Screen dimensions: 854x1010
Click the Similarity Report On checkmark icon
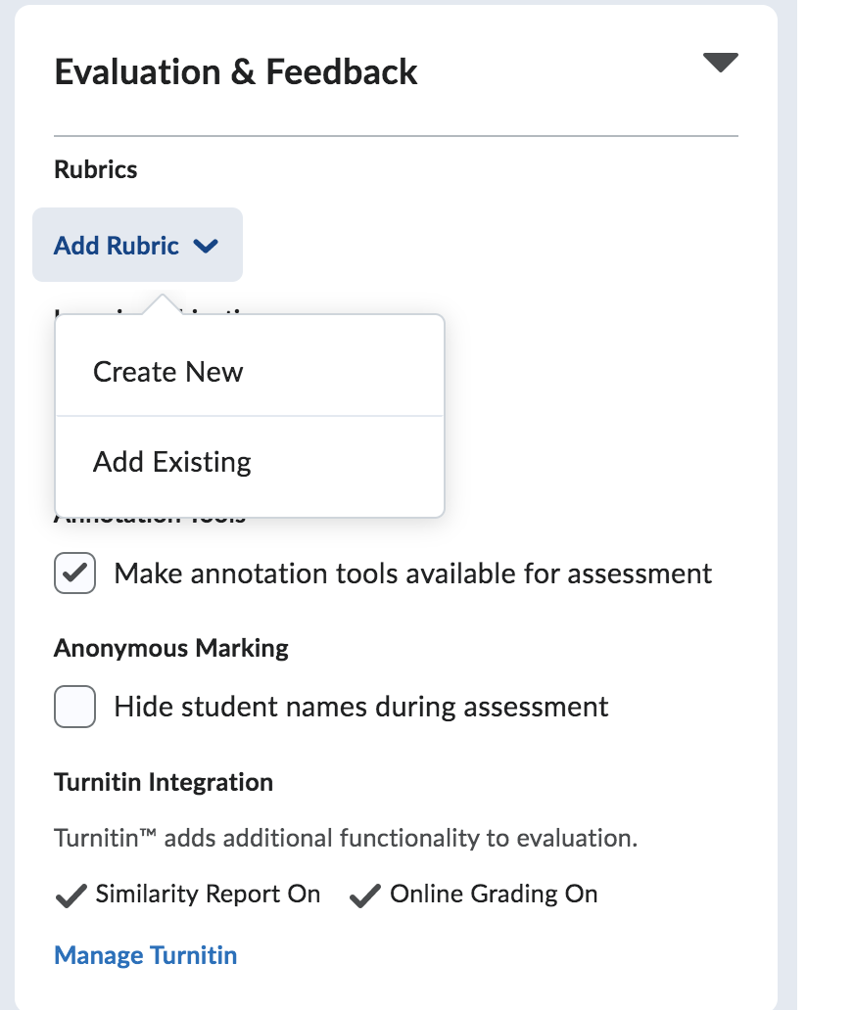coord(72,893)
